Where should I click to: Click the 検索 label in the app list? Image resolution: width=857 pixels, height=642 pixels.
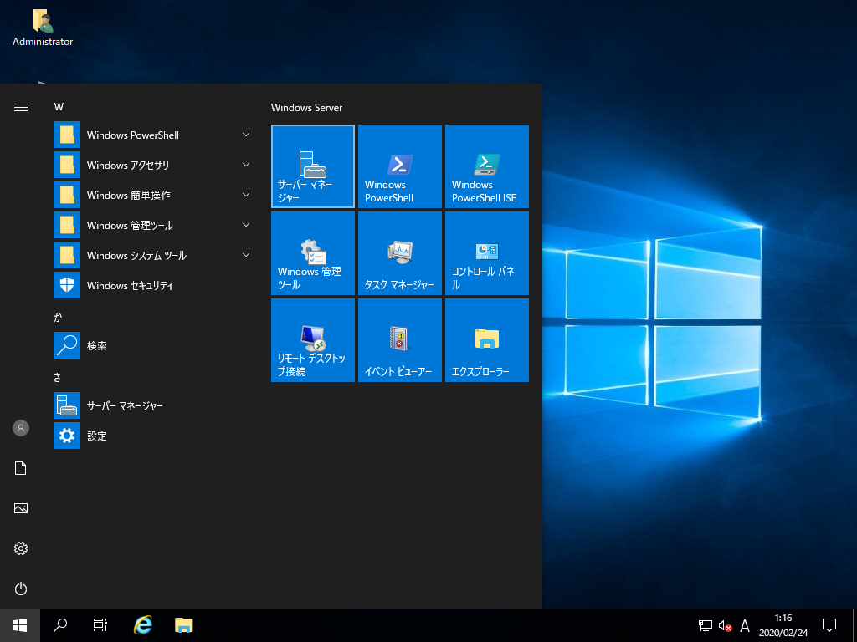click(x=97, y=345)
